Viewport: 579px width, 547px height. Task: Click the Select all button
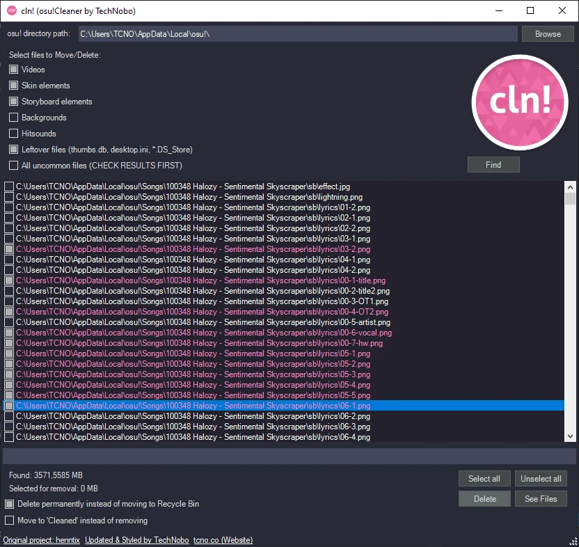coord(484,479)
